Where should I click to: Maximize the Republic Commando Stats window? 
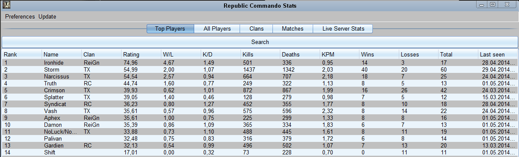(x=493, y=4)
